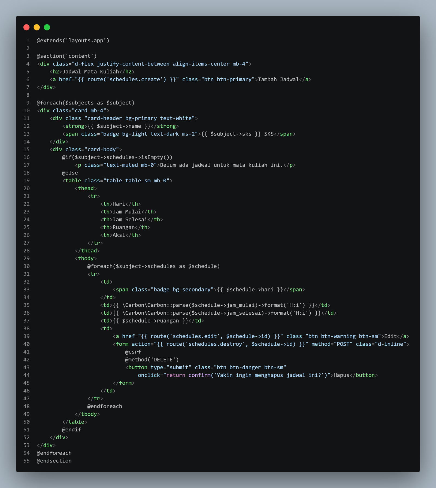Screen dimensions: 436x488
Task: Click the method="POST" attribute
Action: point(332,344)
